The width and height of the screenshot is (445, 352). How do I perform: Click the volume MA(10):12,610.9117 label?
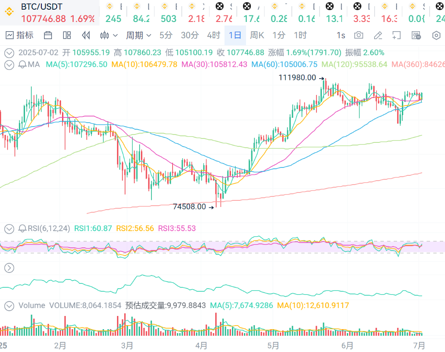(313, 305)
